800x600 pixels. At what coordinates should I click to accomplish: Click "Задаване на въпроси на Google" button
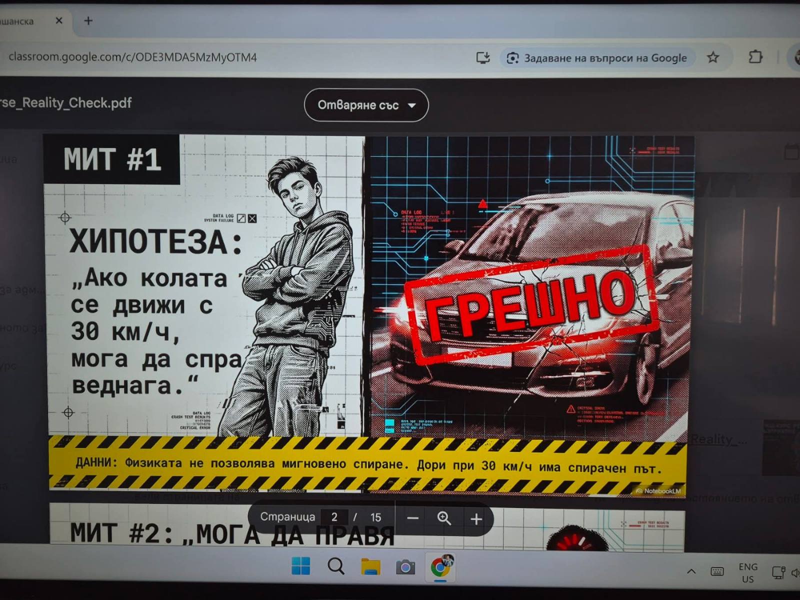click(597, 58)
